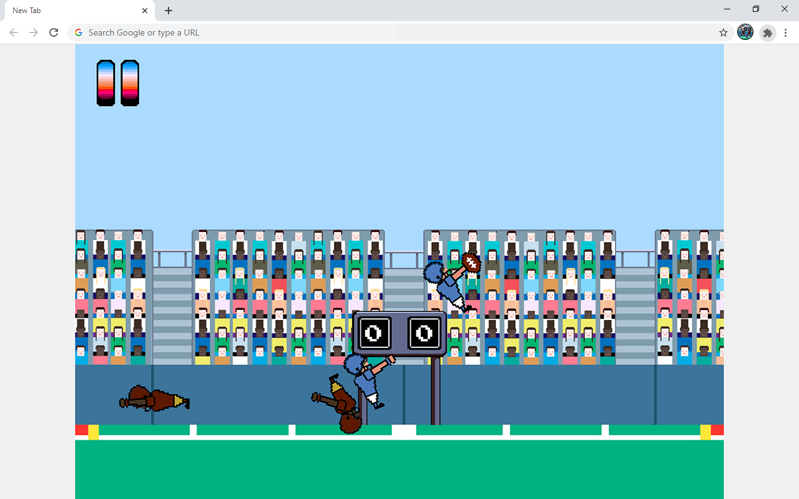Open a new tab with the plus button

point(168,11)
